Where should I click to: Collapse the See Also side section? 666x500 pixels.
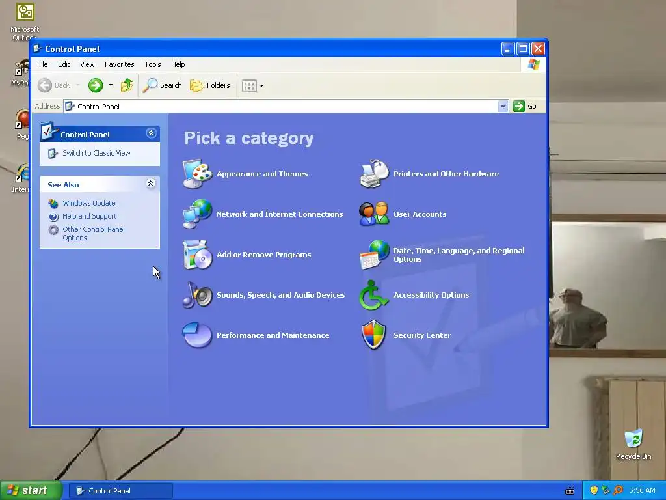[150, 184]
